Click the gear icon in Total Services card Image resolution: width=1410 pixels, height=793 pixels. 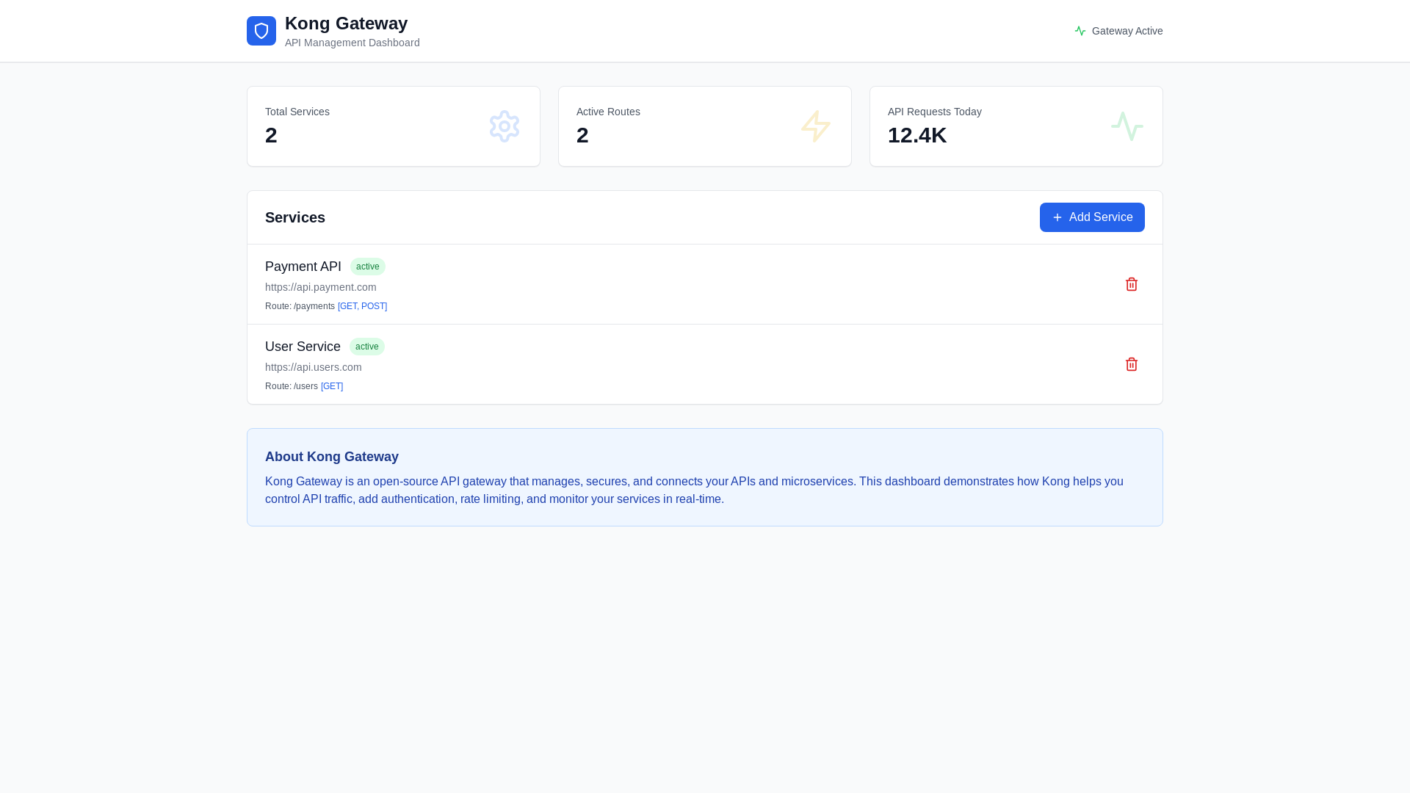505,126
